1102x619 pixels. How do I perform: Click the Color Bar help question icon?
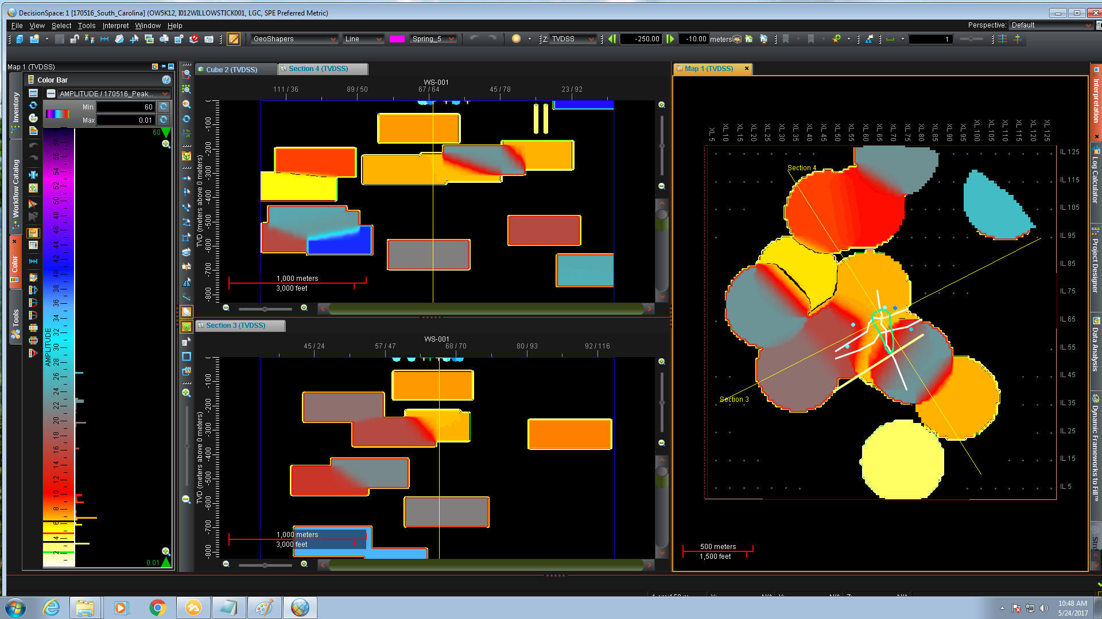pyautogui.click(x=166, y=80)
